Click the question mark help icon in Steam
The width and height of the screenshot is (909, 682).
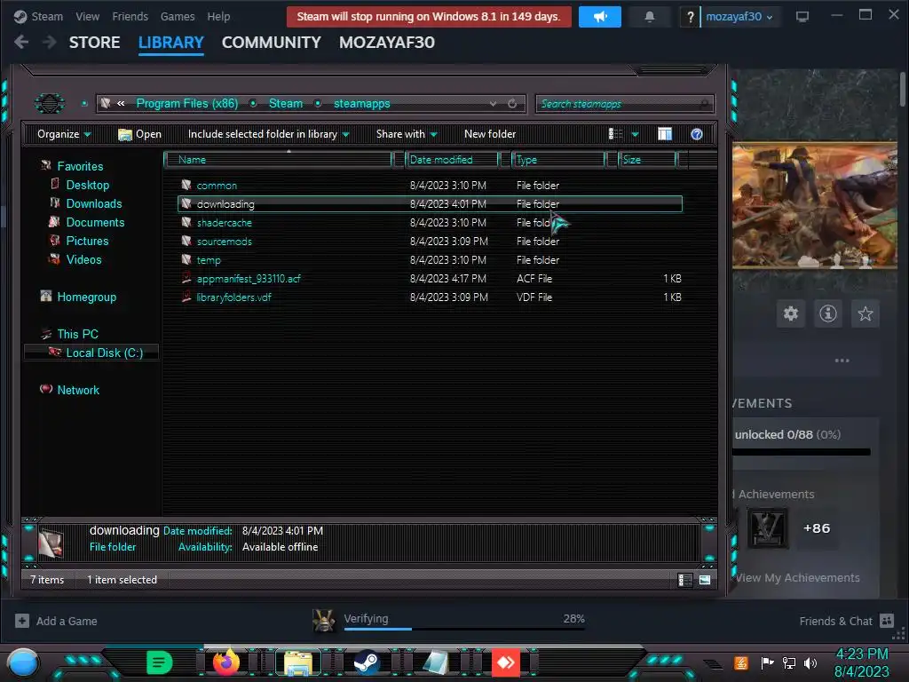click(x=690, y=17)
